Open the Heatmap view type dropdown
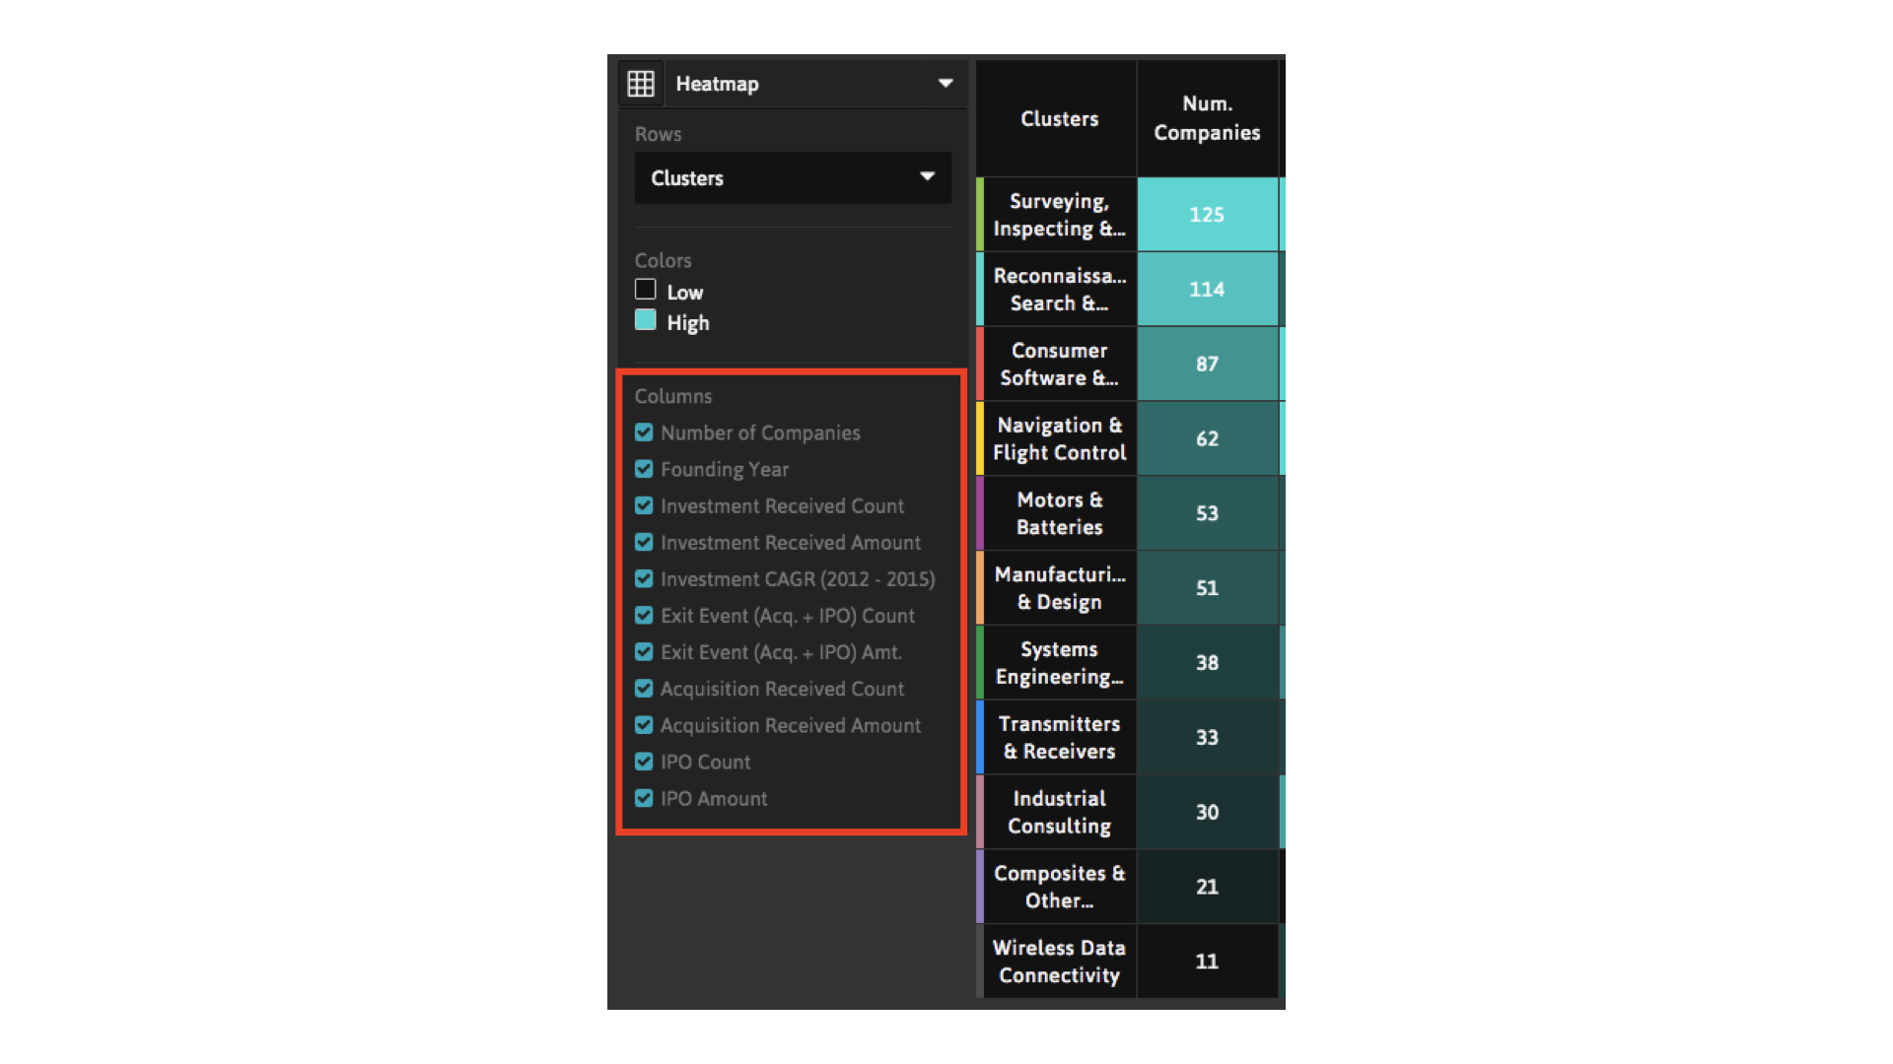Viewport: 1893px width, 1064px height. [x=816, y=84]
